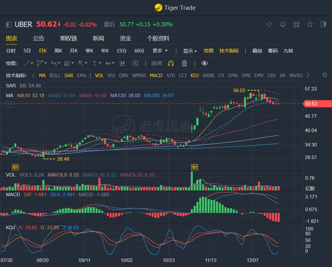Screen dimensions: 332x267
Task: Open the 资金 capital flow tab
Action: (126, 38)
